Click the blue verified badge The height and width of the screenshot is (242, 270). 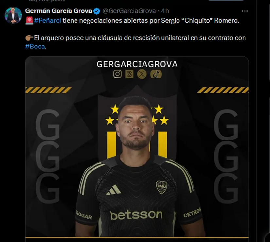tap(97, 11)
